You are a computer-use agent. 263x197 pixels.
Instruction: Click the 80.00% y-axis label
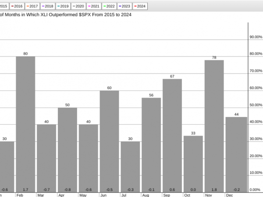(256, 54)
